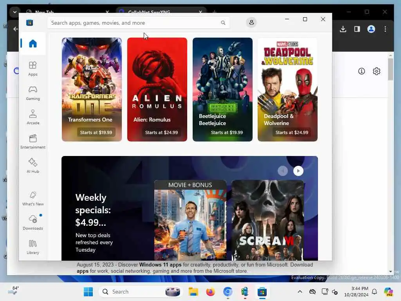Open File Explorer from the taskbar
Viewport: 401px width, 301px height.
pos(193,292)
